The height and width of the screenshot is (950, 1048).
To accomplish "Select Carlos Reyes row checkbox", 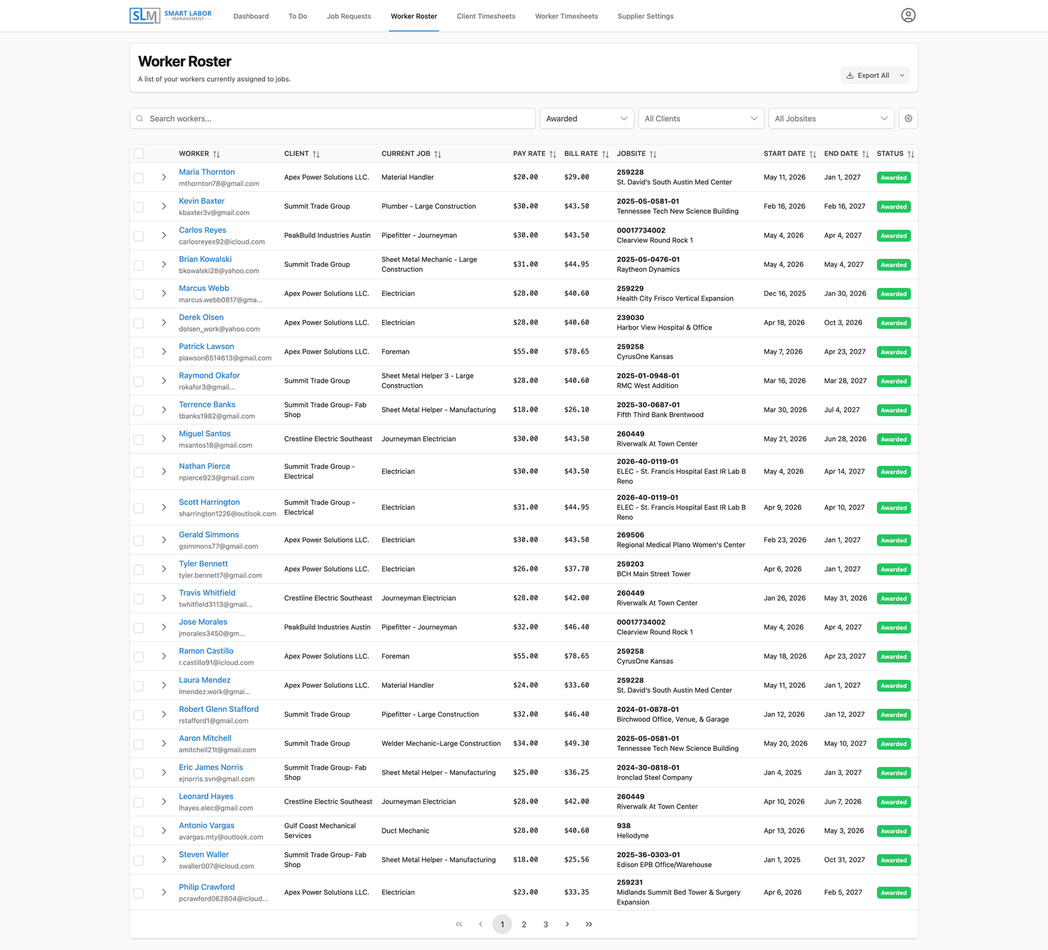I will pyautogui.click(x=138, y=236).
